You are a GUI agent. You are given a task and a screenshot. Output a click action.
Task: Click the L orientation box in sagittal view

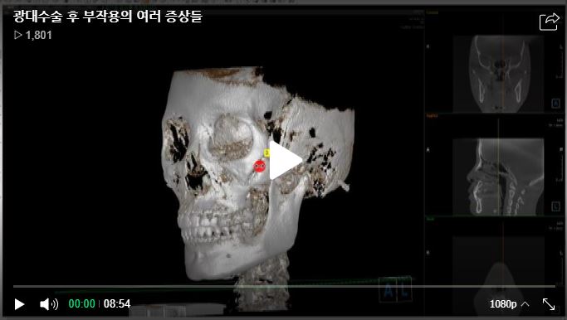555,206
